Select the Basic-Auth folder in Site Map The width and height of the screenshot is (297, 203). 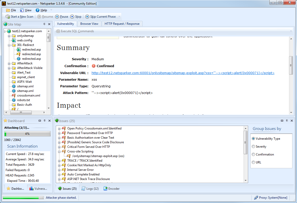coord(25,105)
